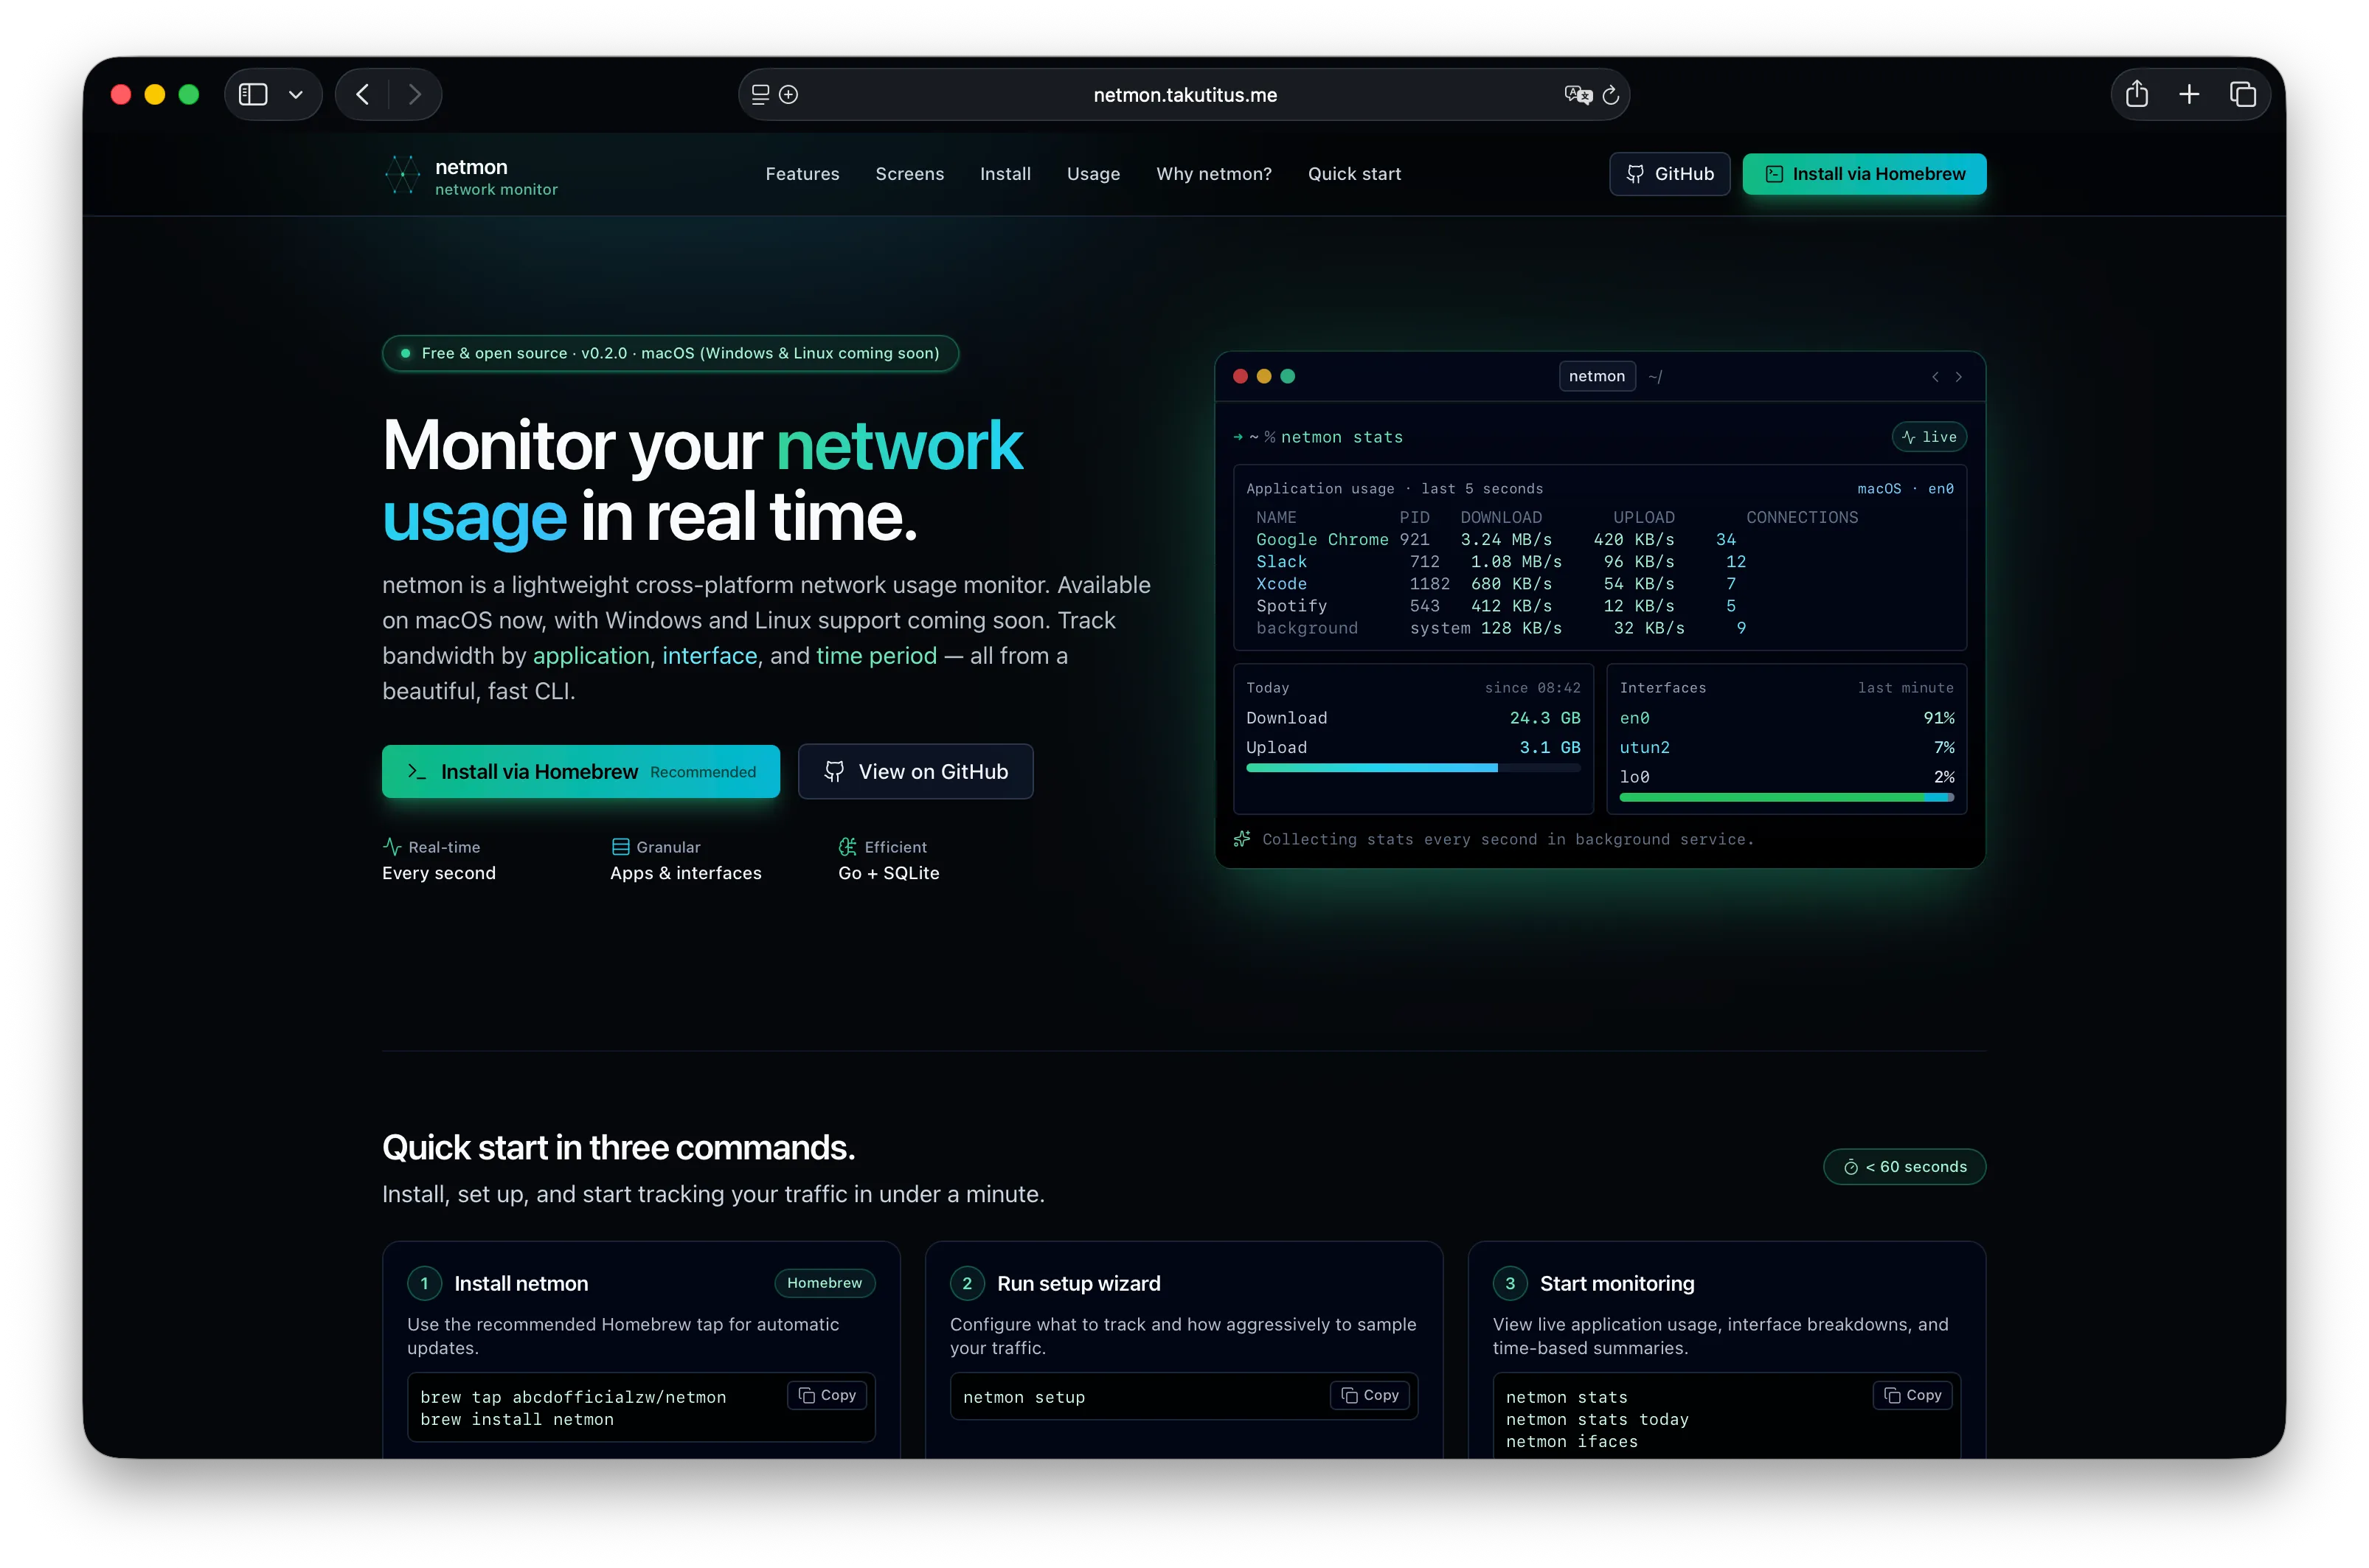
Task: Click the Homebrew badge on step 1
Action: 824,1283
